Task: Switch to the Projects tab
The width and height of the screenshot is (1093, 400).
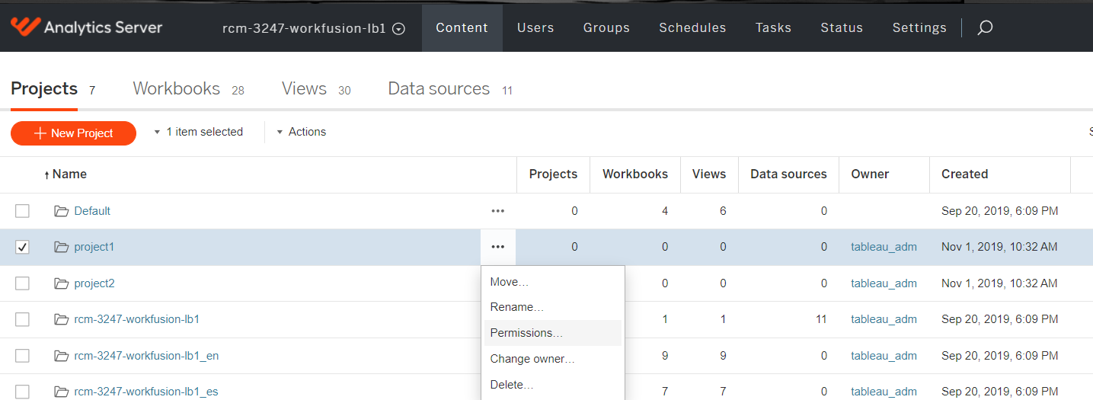Action: click(x=53, y=89)
